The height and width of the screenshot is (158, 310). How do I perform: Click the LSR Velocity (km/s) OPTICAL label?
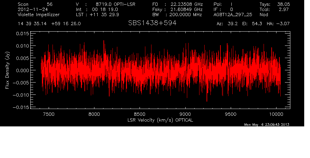[160, 120]
